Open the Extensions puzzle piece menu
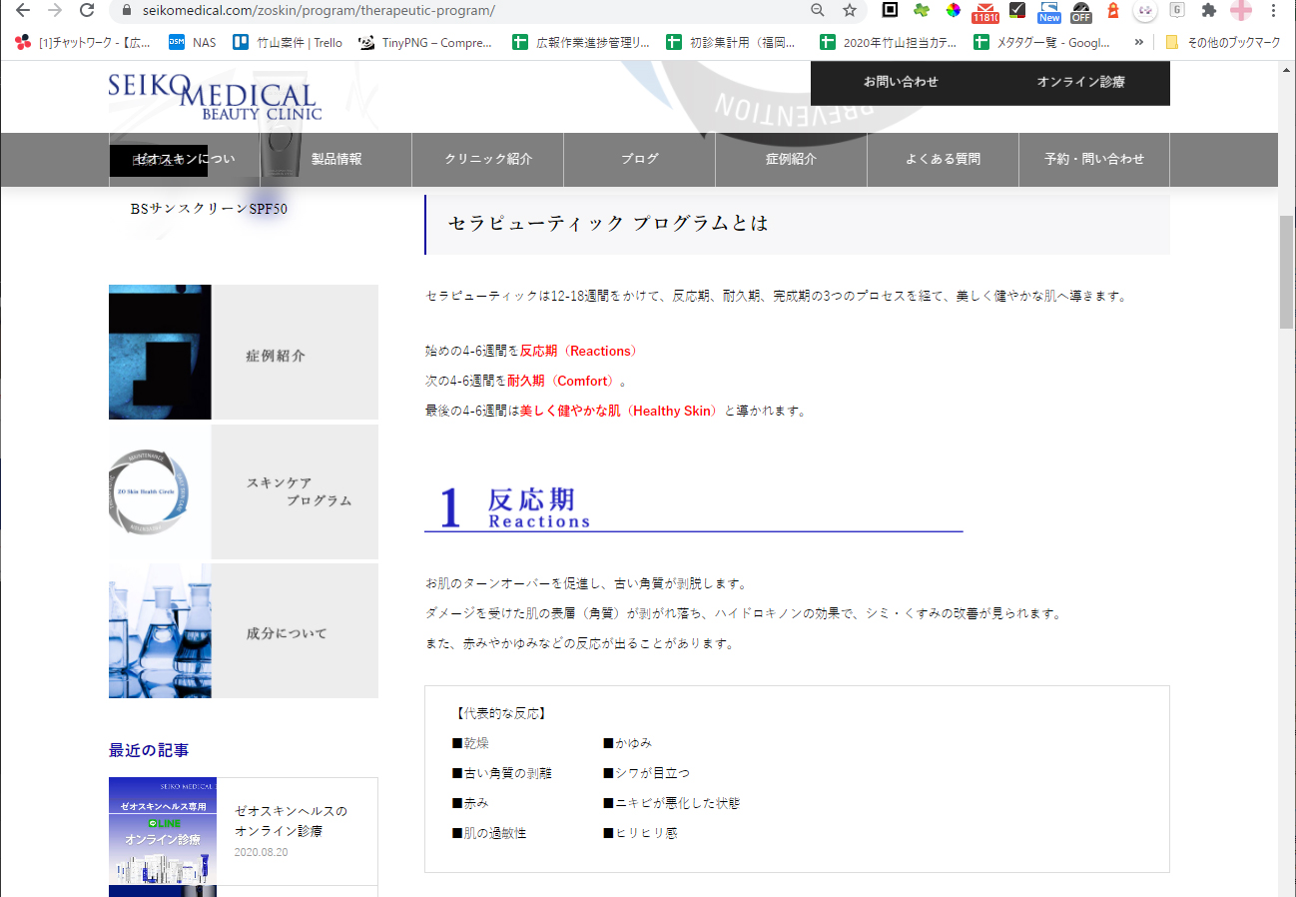 (1209, 10)
